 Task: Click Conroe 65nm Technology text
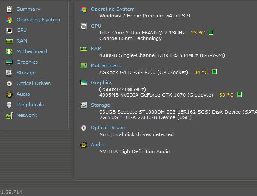tap(130, 39)
